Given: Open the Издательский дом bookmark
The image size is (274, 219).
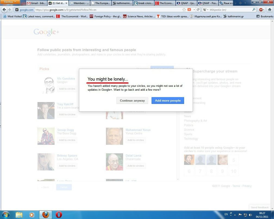Looking at the screenshot, I should [206, 16].
